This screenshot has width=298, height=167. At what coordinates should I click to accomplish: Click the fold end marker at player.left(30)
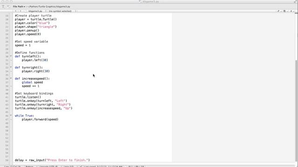click(11, 60)
